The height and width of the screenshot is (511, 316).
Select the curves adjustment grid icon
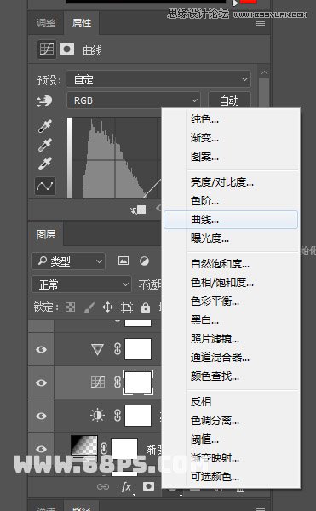[x=47, y=49]
